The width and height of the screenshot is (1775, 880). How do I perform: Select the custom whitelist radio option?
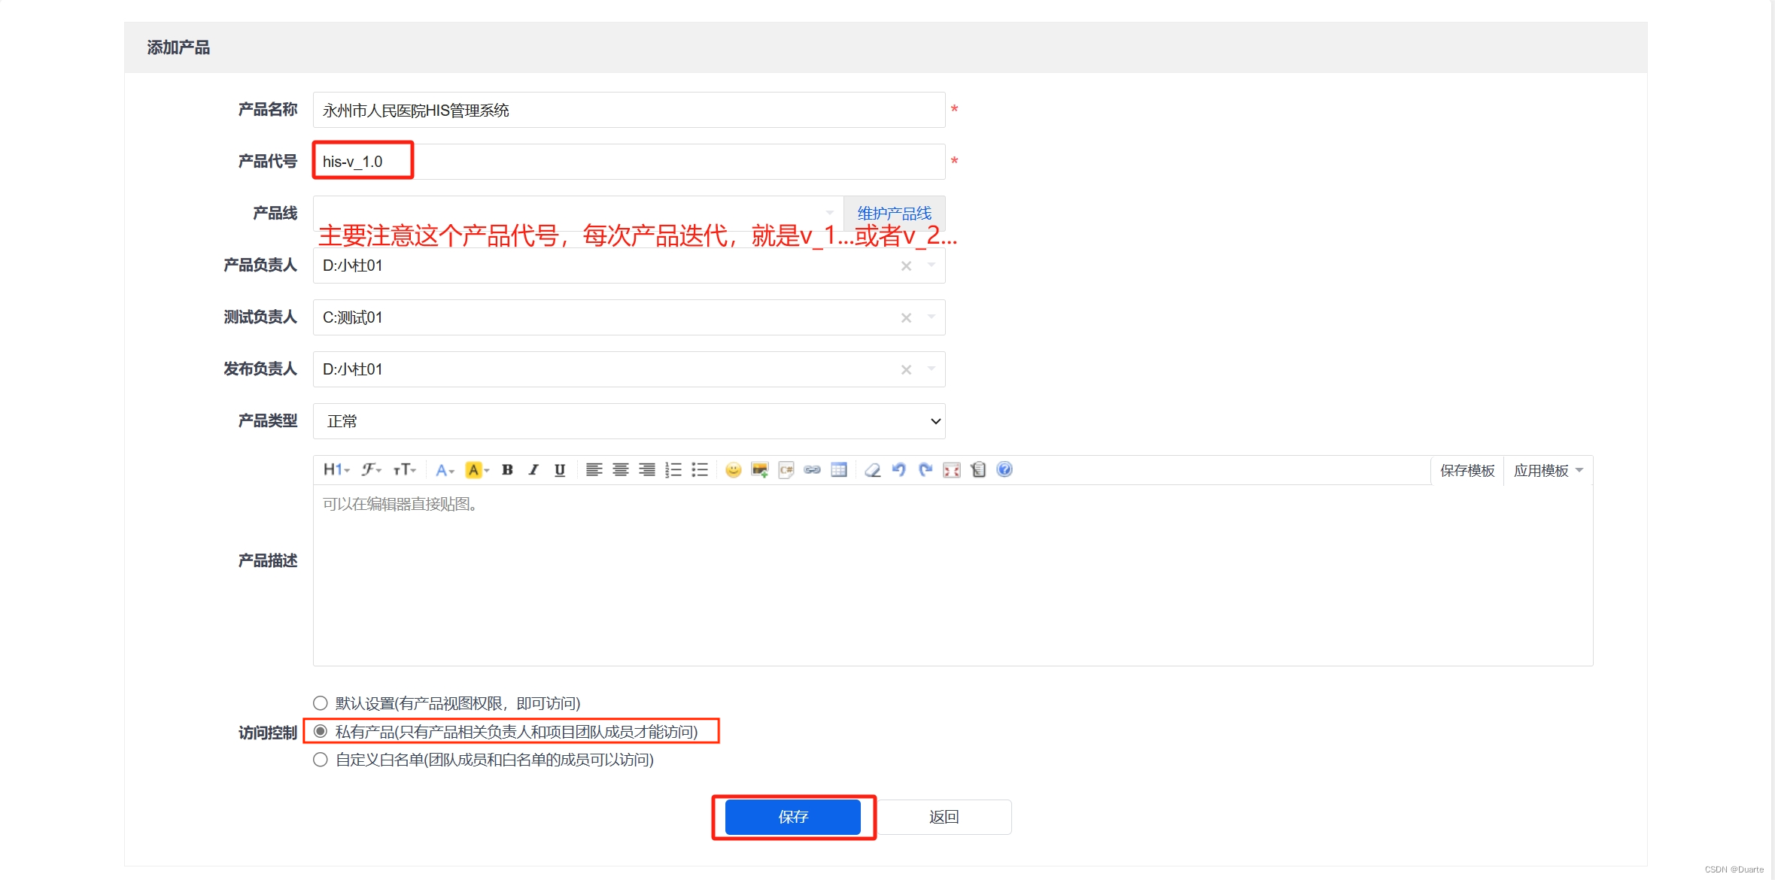(x=321, y=760)
